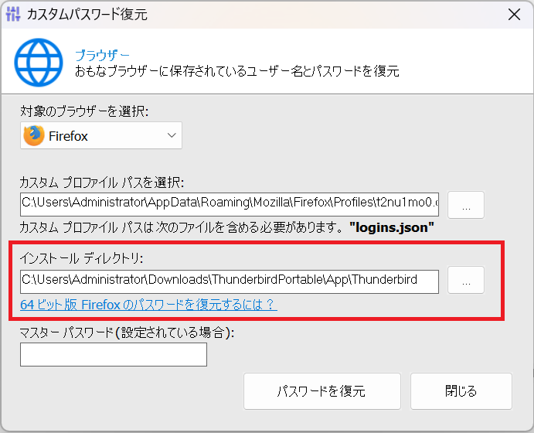
Task: Click the bold "logins.json" text
Action: (392, 227)
